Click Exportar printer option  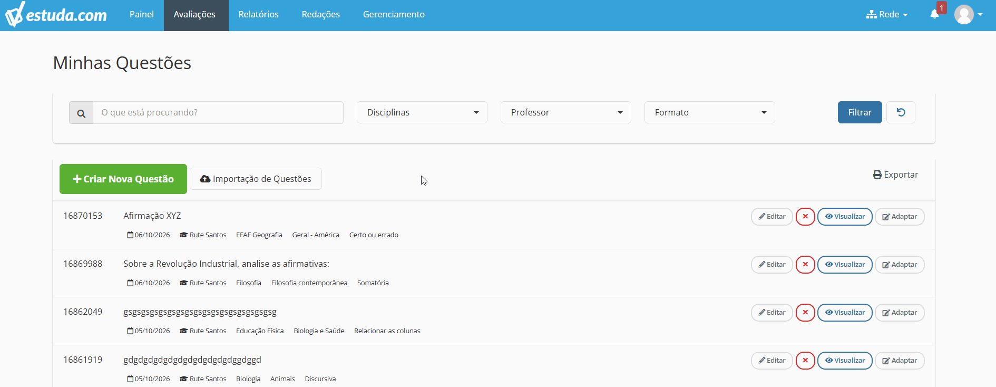895,175
